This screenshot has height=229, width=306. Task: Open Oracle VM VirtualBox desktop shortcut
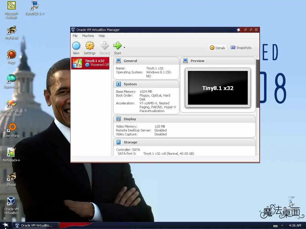pos(12,205)
